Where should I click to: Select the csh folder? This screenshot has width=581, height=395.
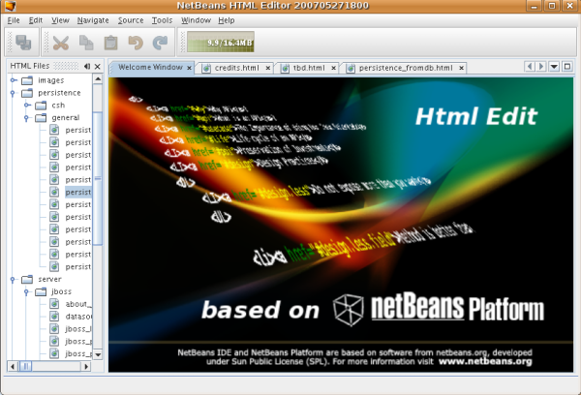[x=58, y=106]
